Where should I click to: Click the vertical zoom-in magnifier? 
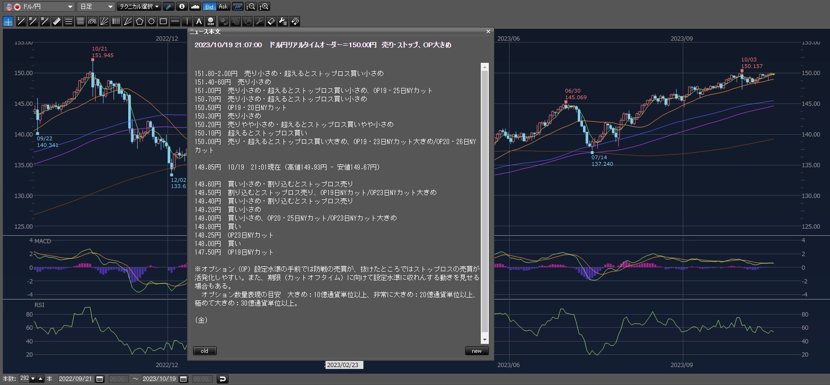click(265, 7)
